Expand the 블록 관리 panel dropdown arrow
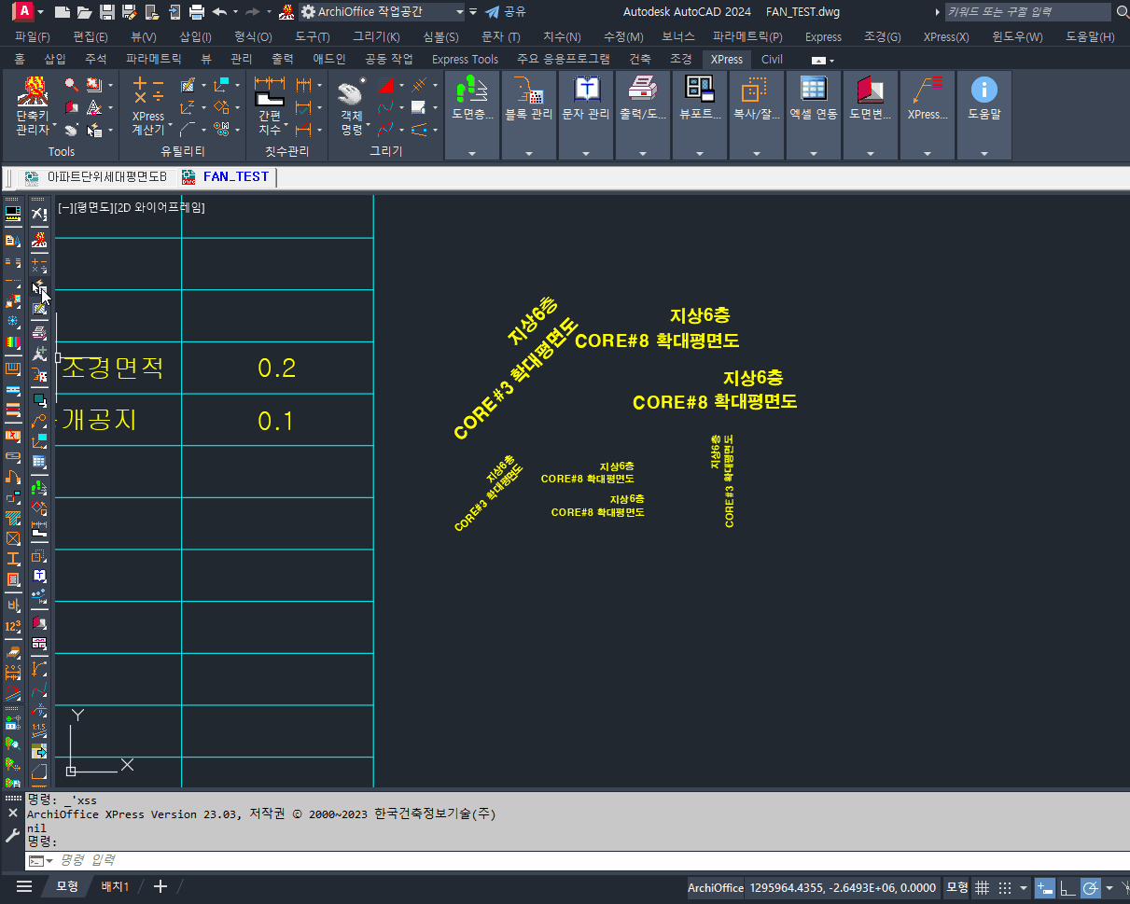 tap(529, 153)
